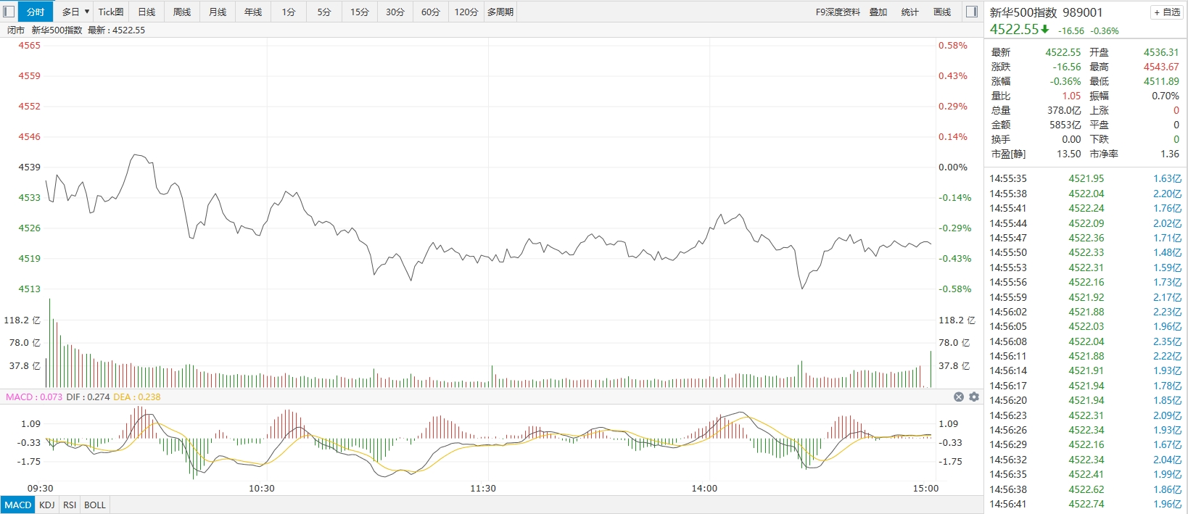This screenshot has height=514, width=1188.
Task: Click the 金额 value 5853亿
Action: (1065, 125)
